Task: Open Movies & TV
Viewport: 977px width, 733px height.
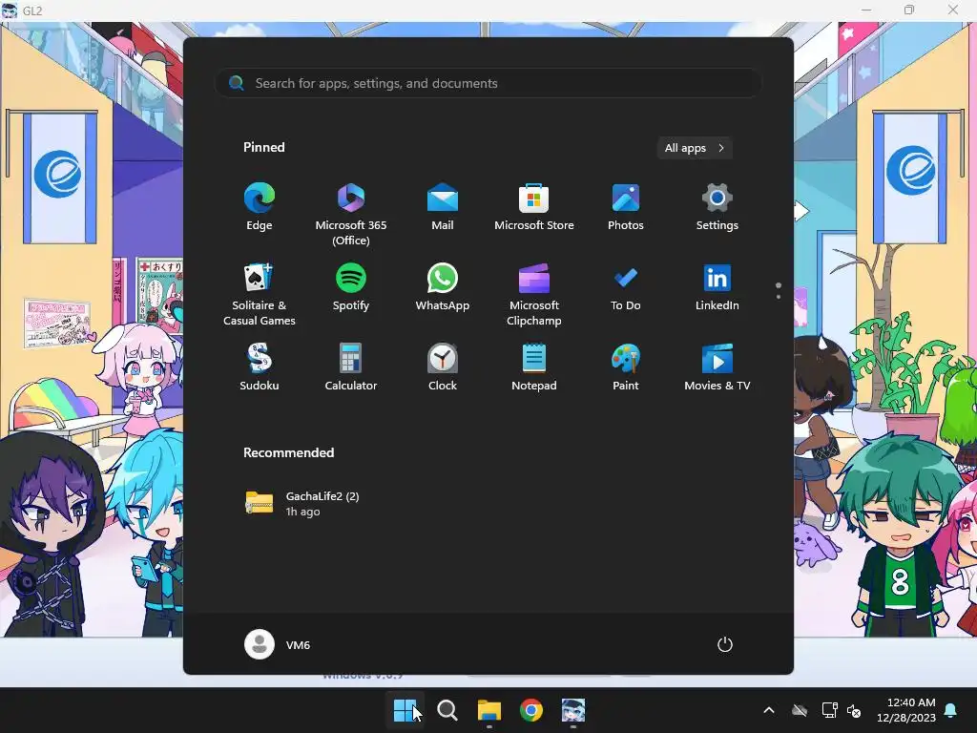Action: [x=717, y=367]
